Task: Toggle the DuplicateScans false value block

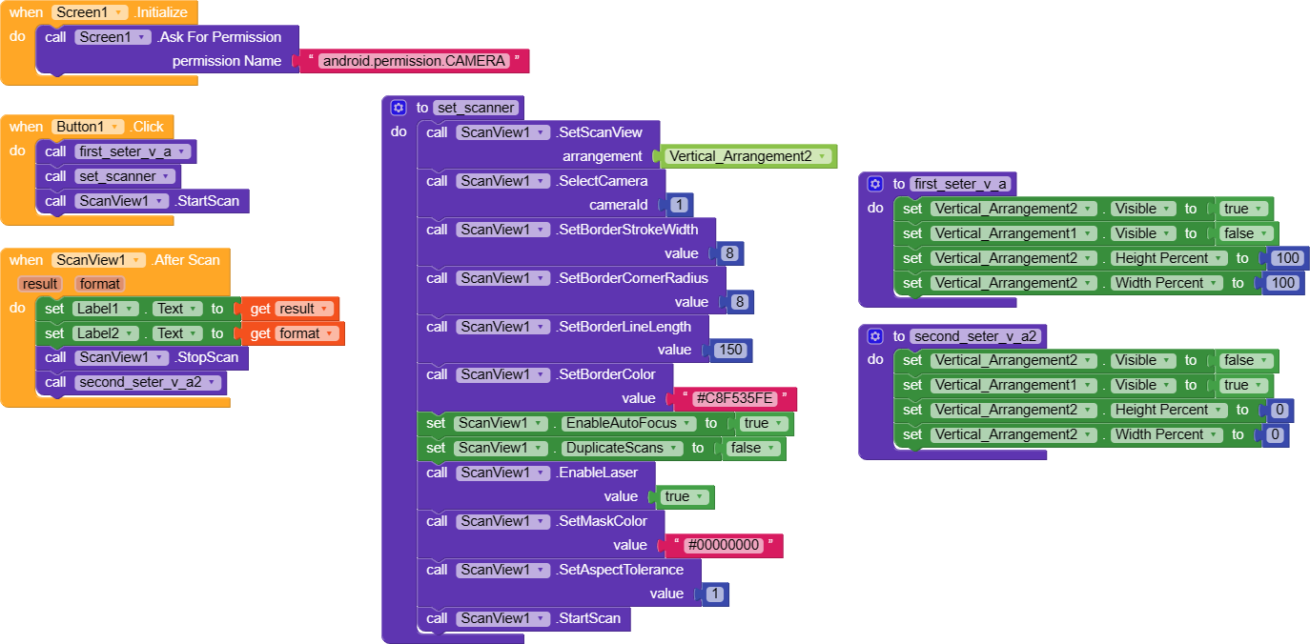Action: (x=755, y=448)
